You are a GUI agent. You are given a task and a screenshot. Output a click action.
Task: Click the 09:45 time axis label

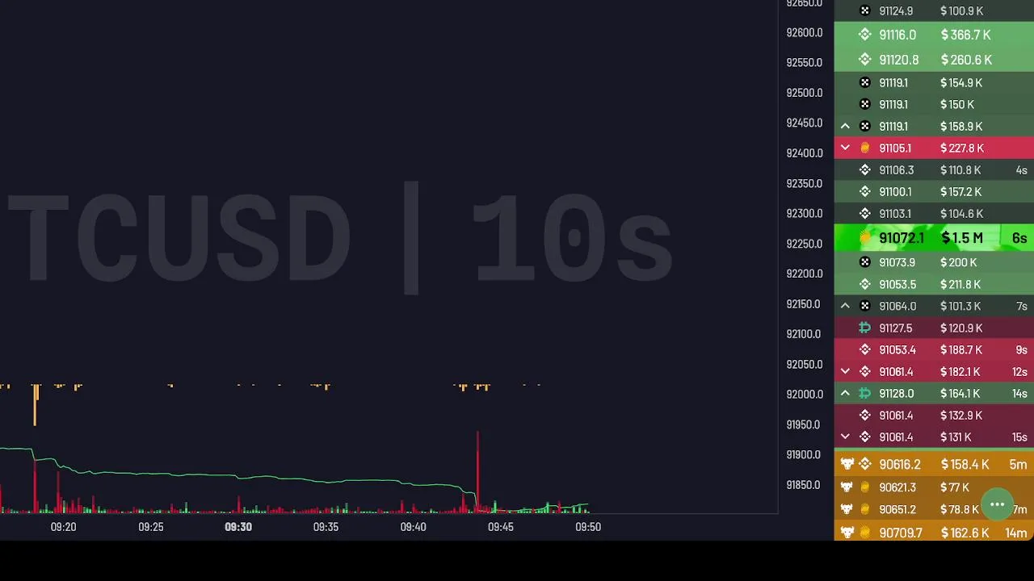[x=500, y=527]
